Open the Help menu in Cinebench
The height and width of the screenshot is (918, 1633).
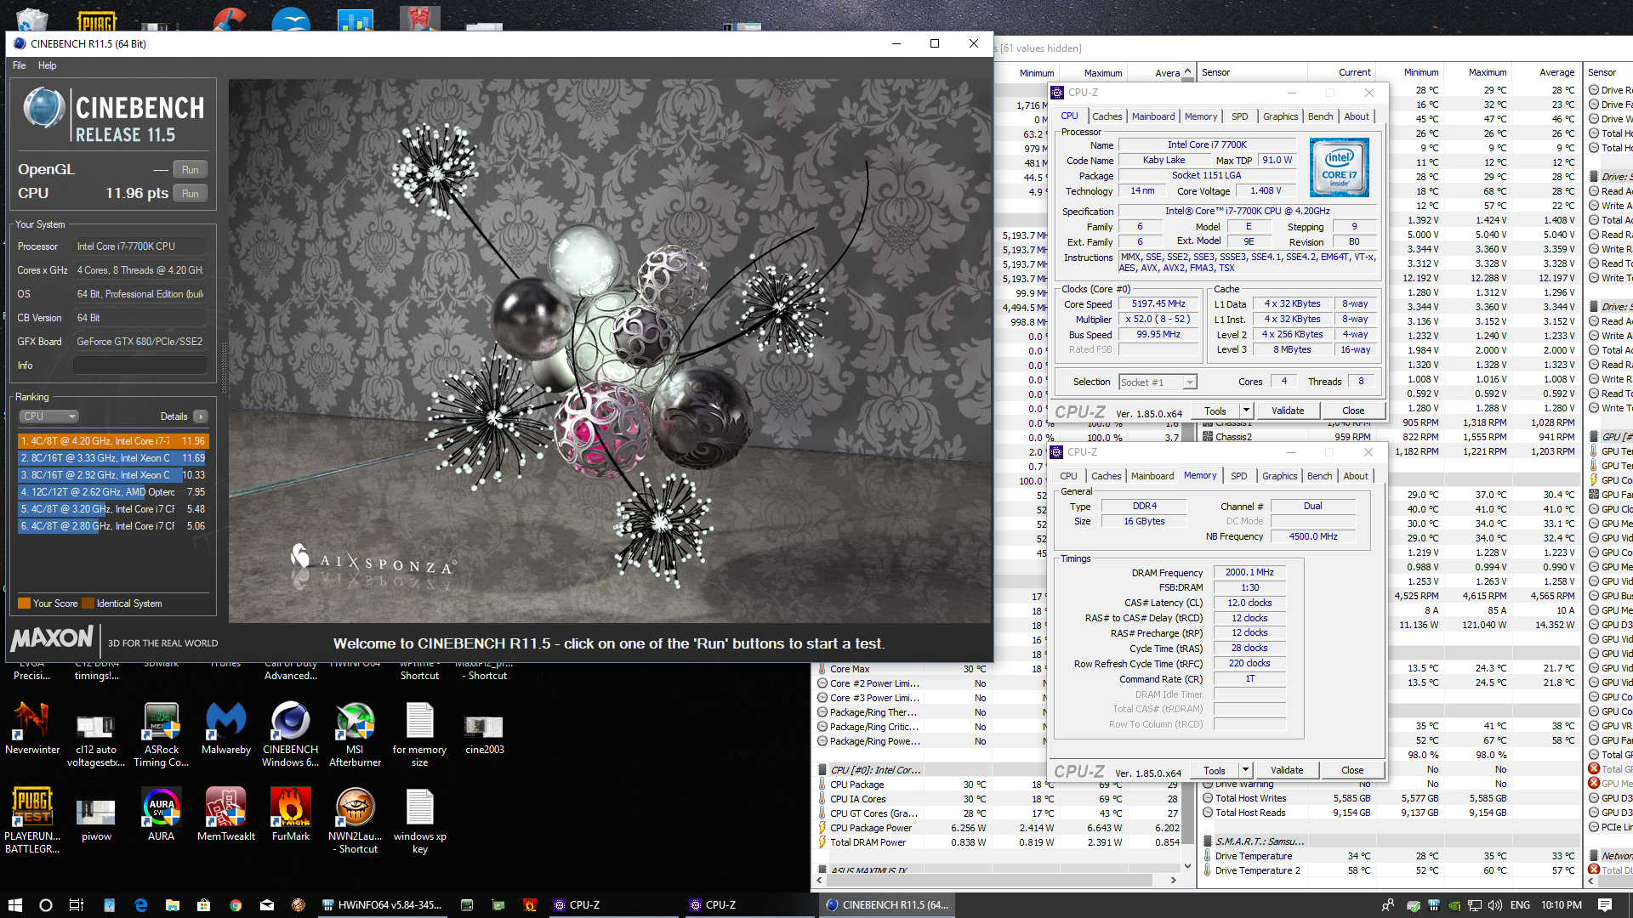click(x=47, y=65)
